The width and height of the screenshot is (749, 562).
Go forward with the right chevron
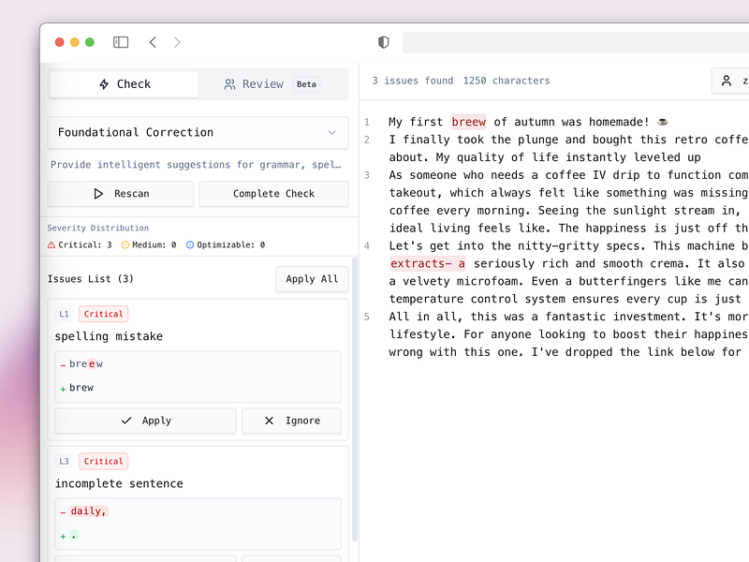[x=177, y=42]
